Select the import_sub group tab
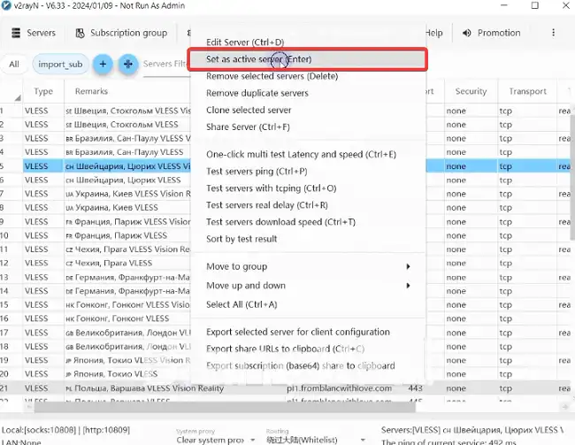 point(60,65)
